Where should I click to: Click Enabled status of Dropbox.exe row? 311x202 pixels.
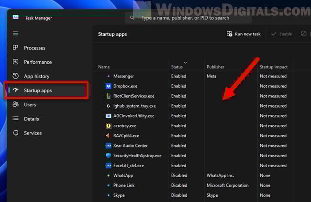(x=179, y=86)
